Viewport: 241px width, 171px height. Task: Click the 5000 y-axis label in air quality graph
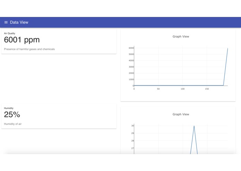point(131,54)
